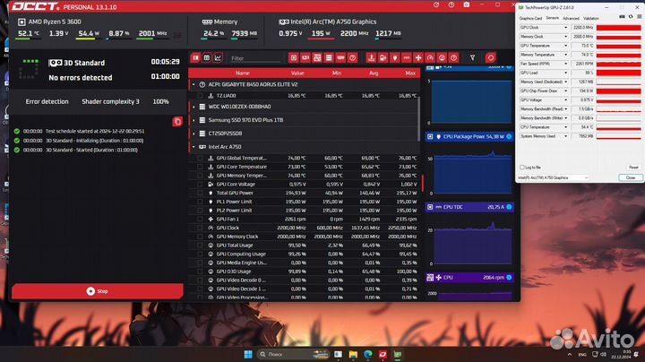Open Windows Start menu on taskbar
The height and width of the screenshot is (362, 645).
[x=247, y=355]
